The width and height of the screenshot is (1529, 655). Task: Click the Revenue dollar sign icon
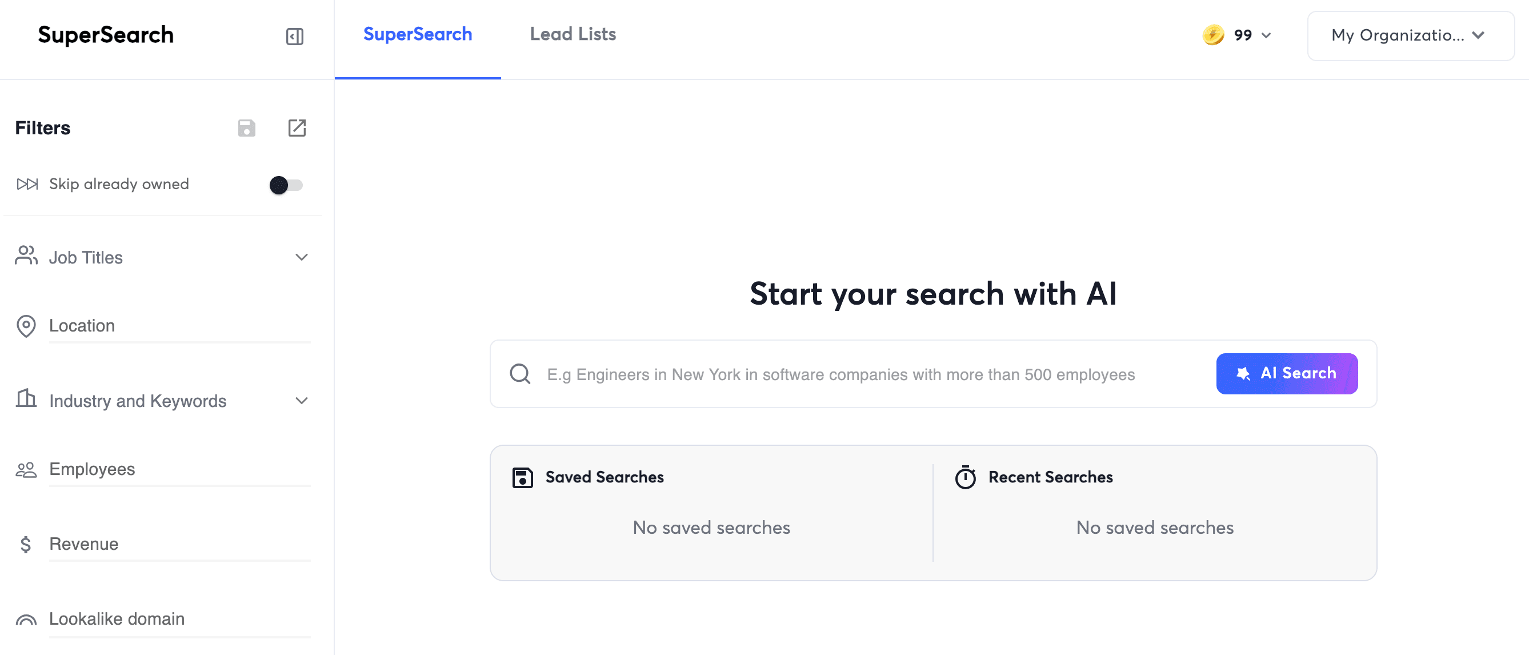point(26,544)
